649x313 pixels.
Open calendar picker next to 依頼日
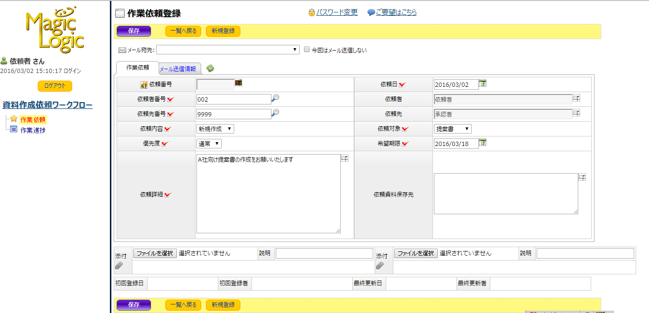coord(483,84)
